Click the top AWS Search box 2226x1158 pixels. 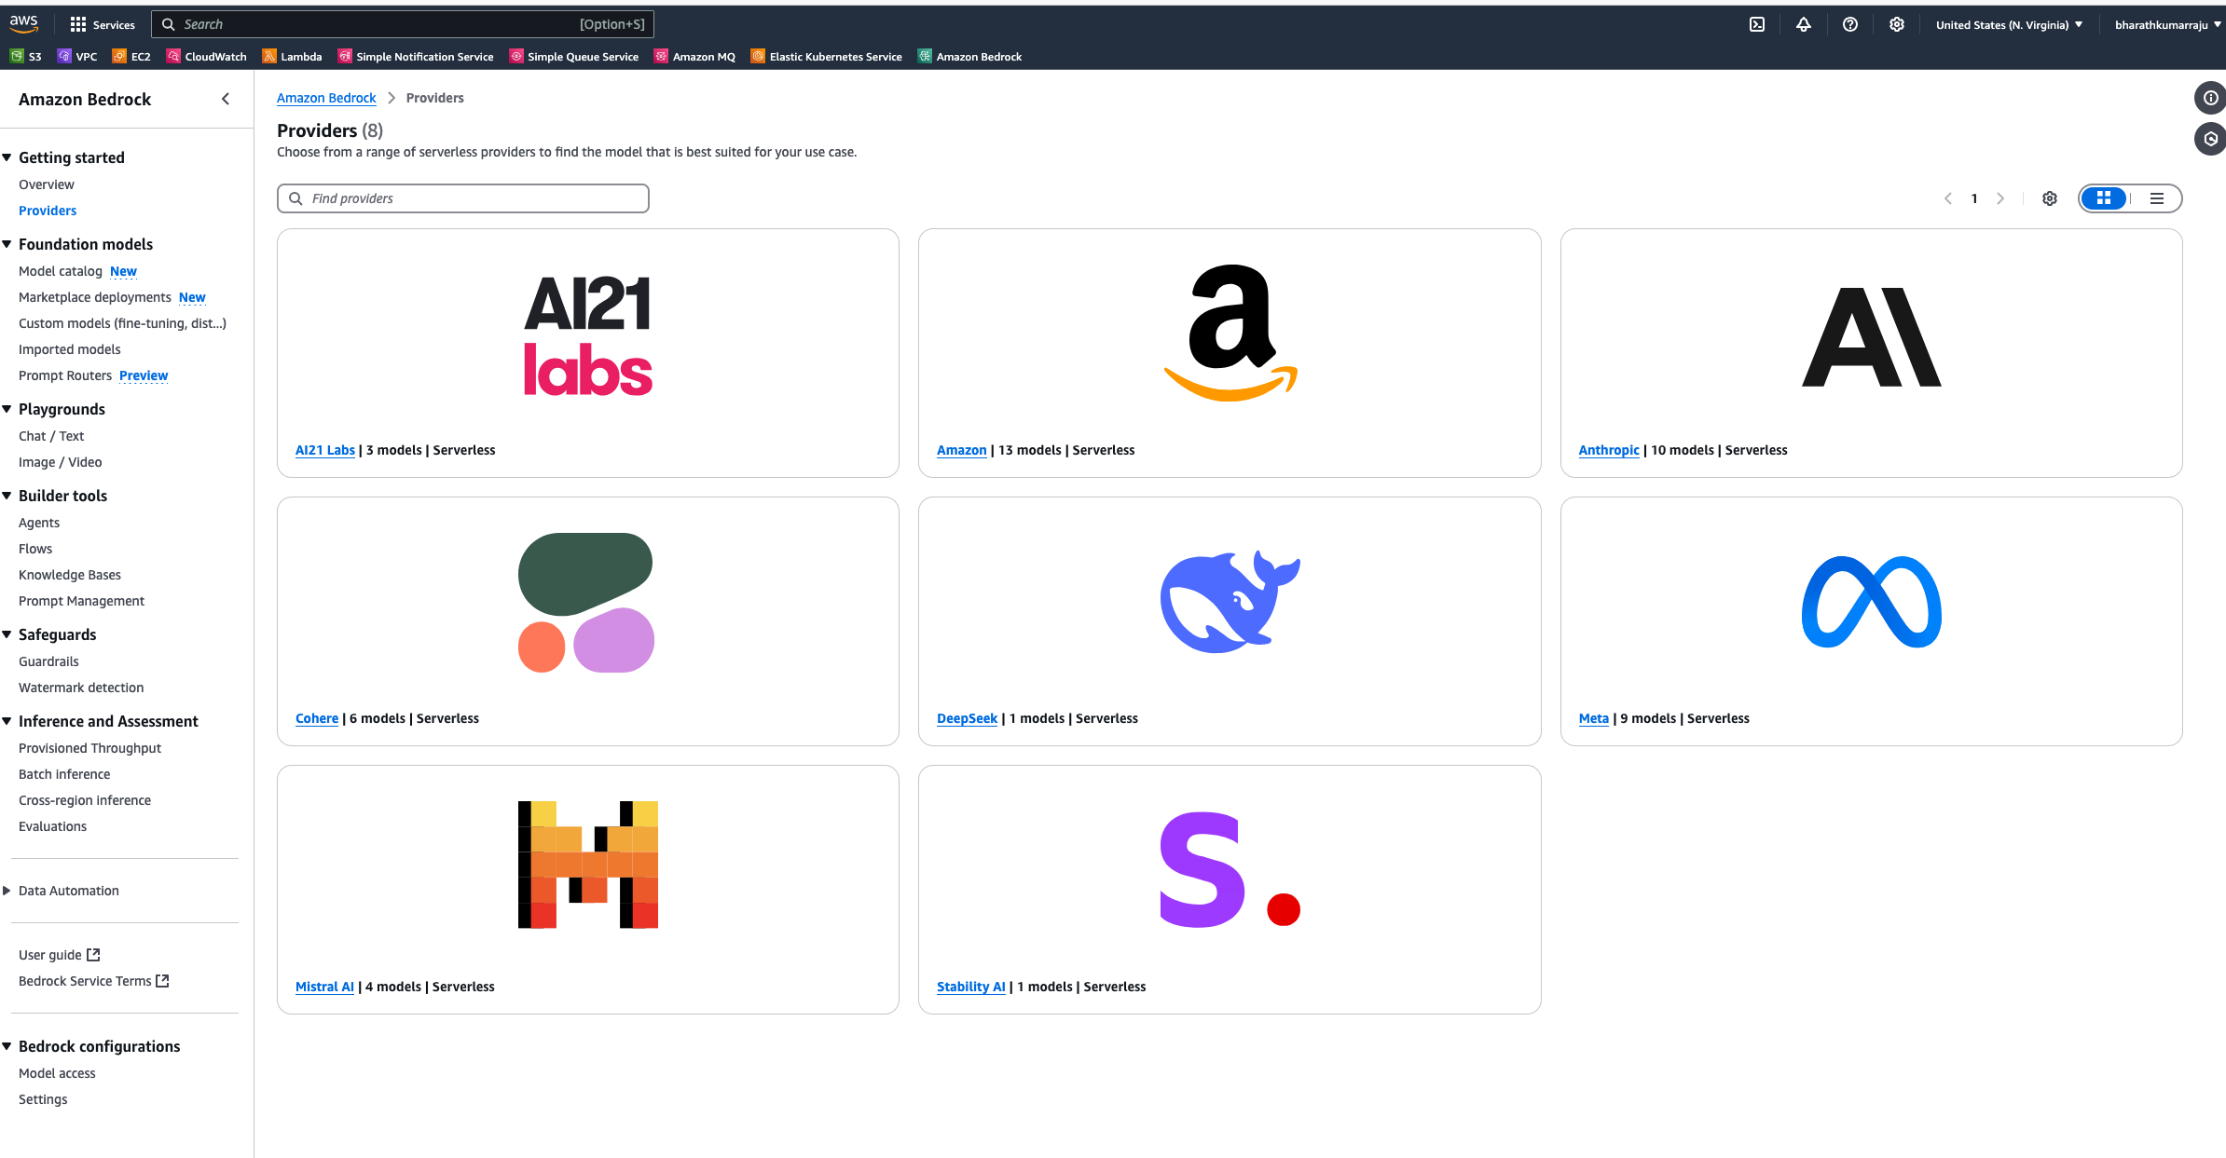tap(403, 24)
